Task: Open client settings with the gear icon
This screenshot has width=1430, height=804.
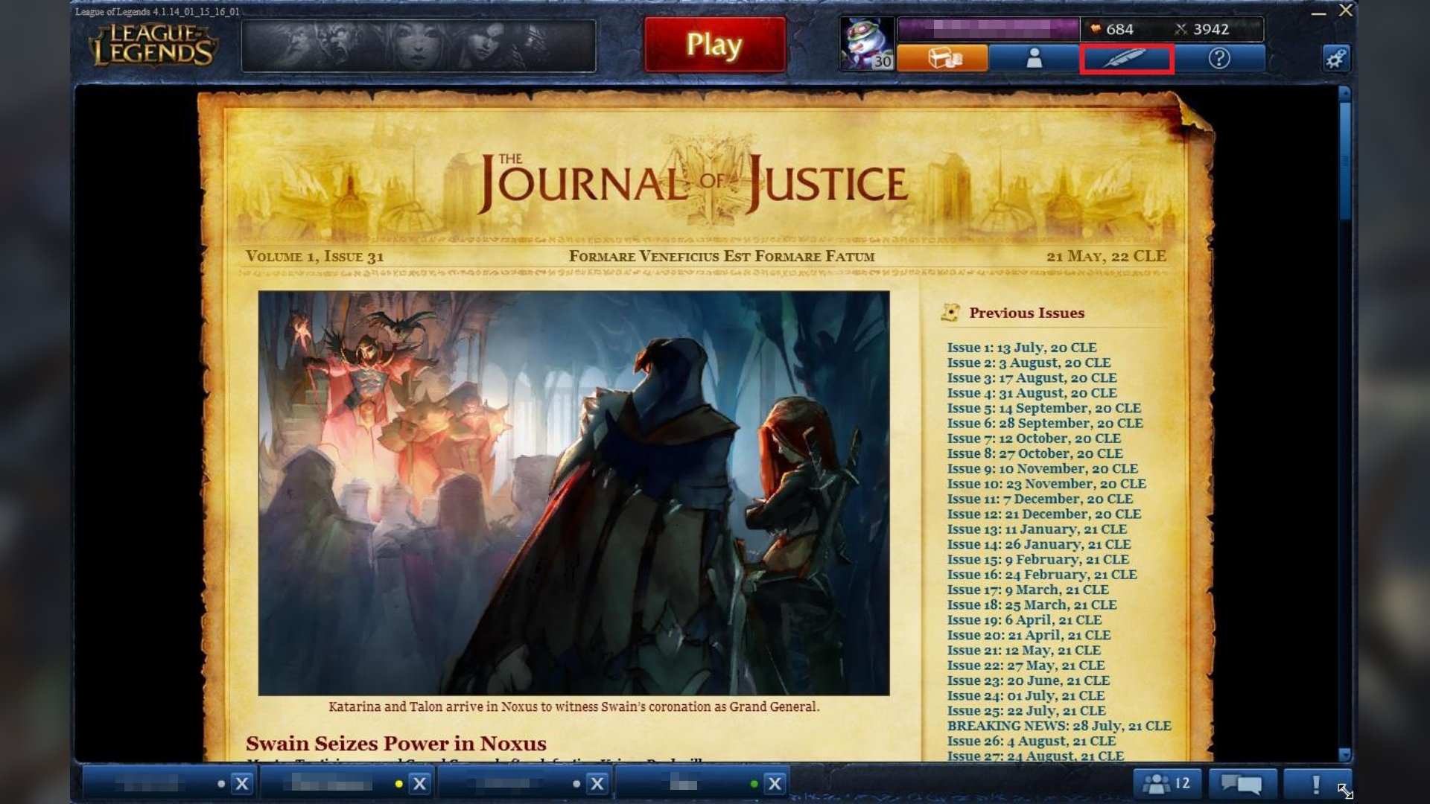Action: click(x=1338, y=57)
